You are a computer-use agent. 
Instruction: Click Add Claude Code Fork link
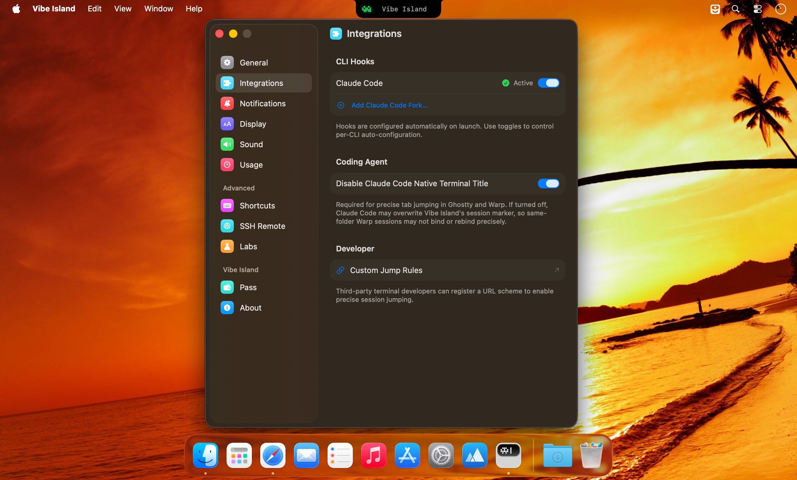tap(389, 105)
